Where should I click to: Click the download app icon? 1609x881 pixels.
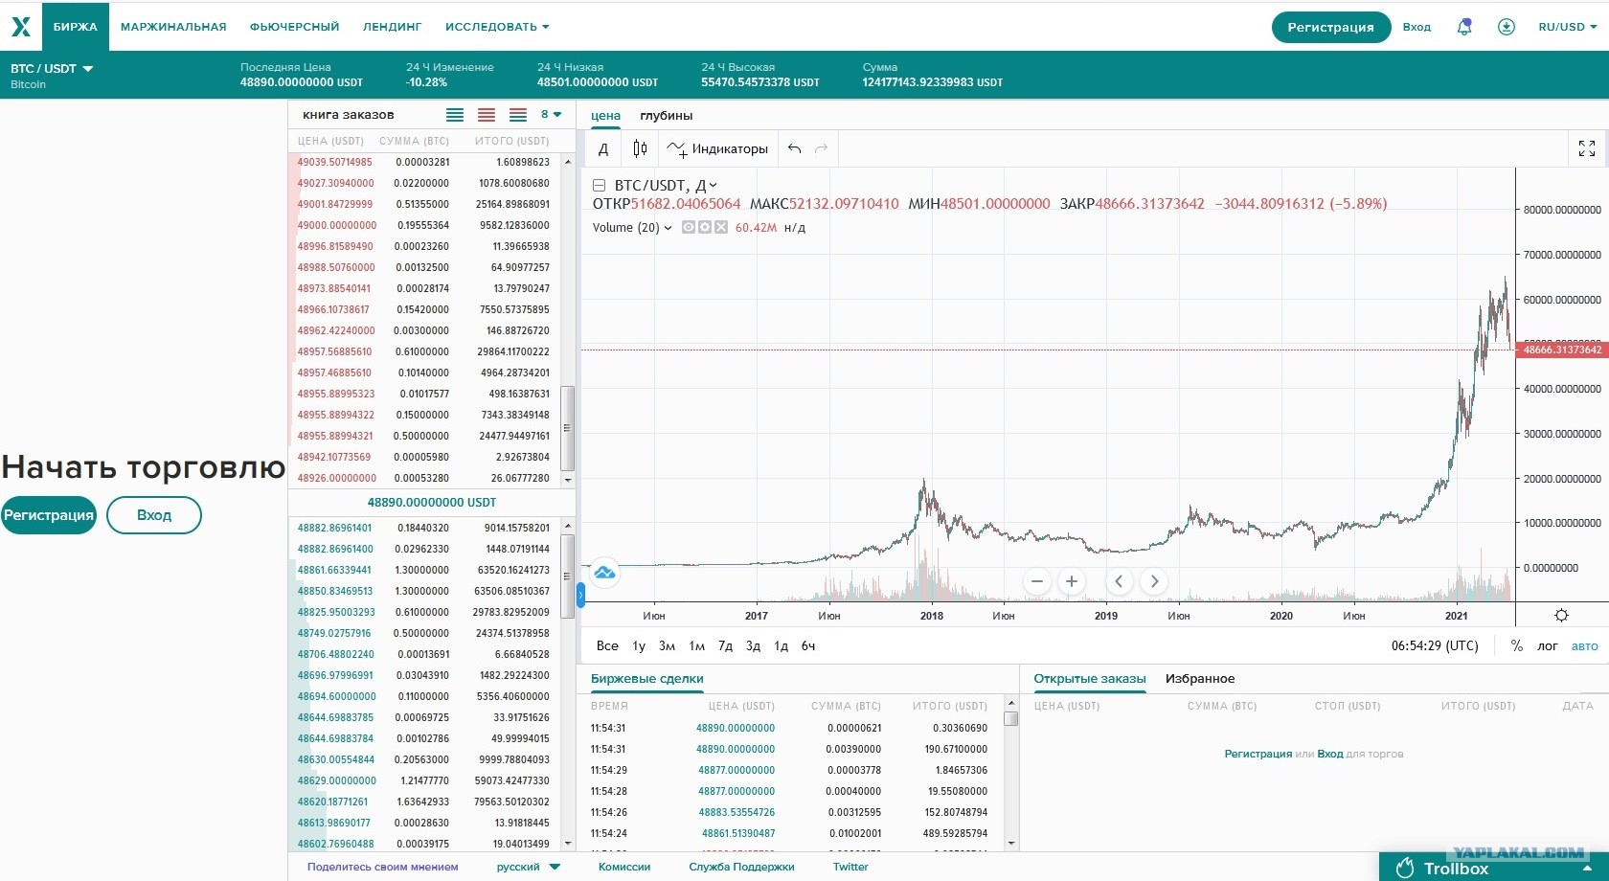[1507, 27]
